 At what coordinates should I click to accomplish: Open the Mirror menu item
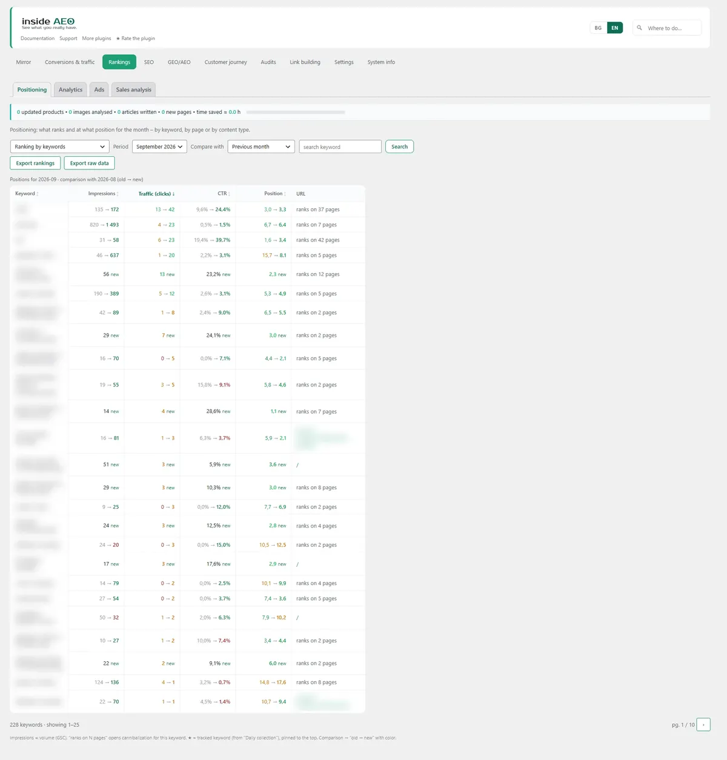pyautogui.click(x=24, y=62)
